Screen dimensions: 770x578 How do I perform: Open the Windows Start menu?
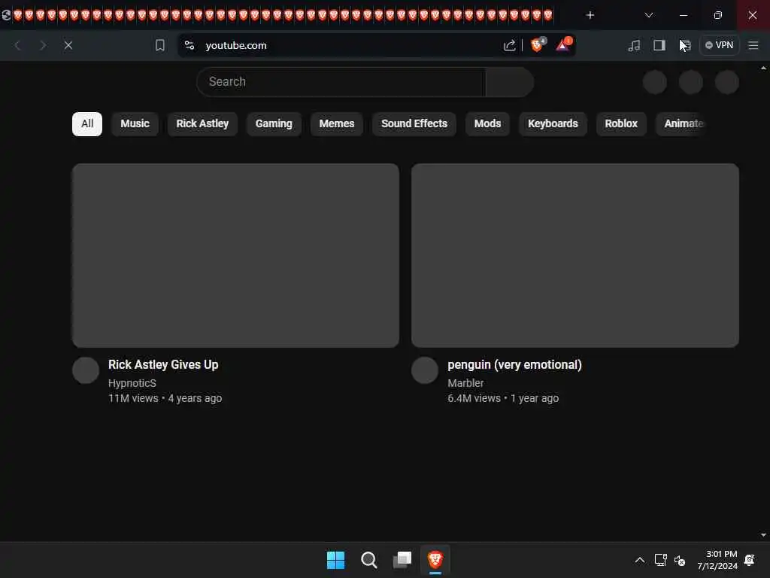(x=336, y=560)
